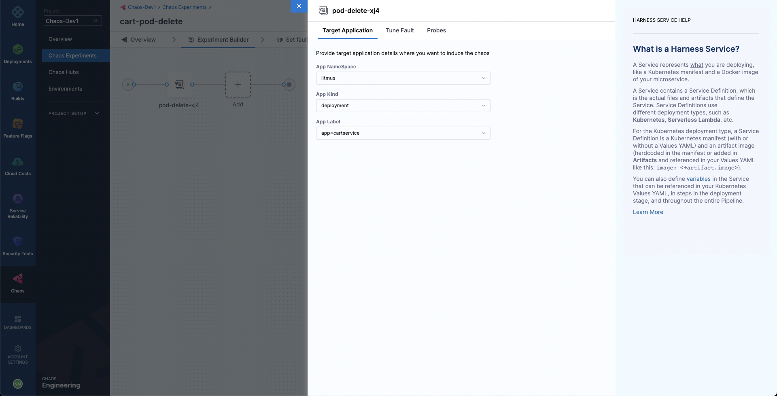Viewport: 777px width, 396px height.
Task: Open the Chaos-Dev1 project selector
Action: [73, 21]
